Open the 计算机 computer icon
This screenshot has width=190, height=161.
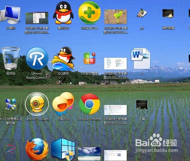(x=10, y=15)
